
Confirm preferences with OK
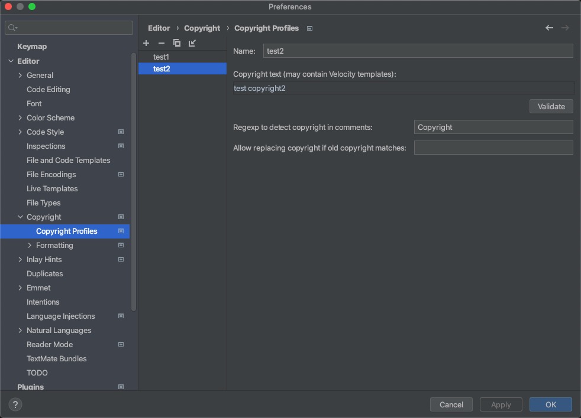click(x=550, y=404)
